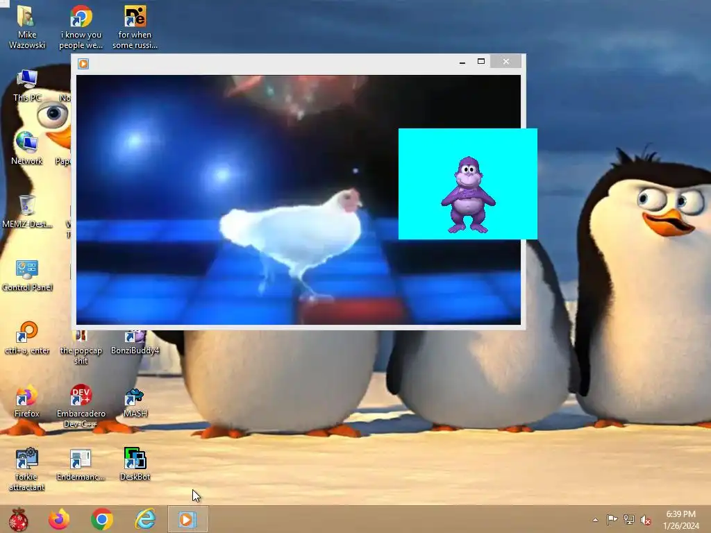Maximize the media player window
The image size is (711, 533).
[x=481, y=62]
